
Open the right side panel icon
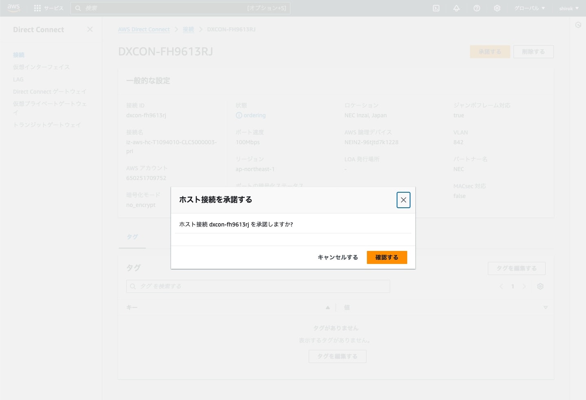(x=578, y=25)
